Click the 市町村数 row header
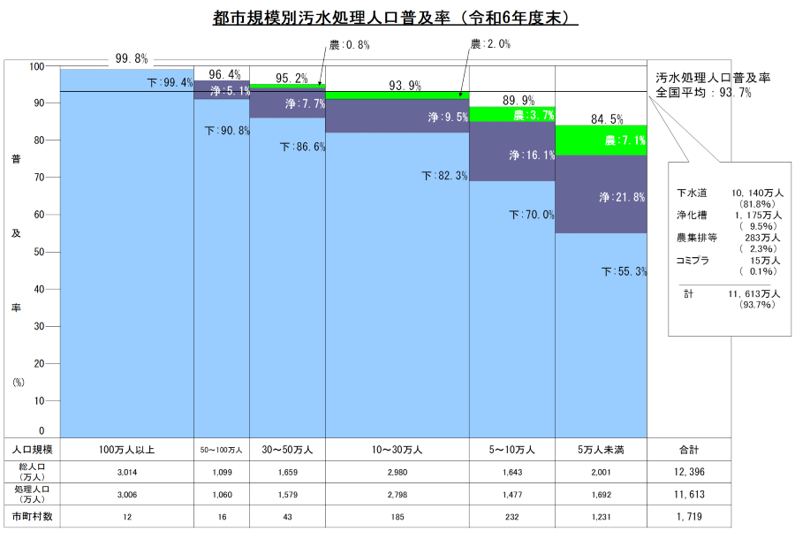This screenshot has width=795, height=539. point(32,515)
